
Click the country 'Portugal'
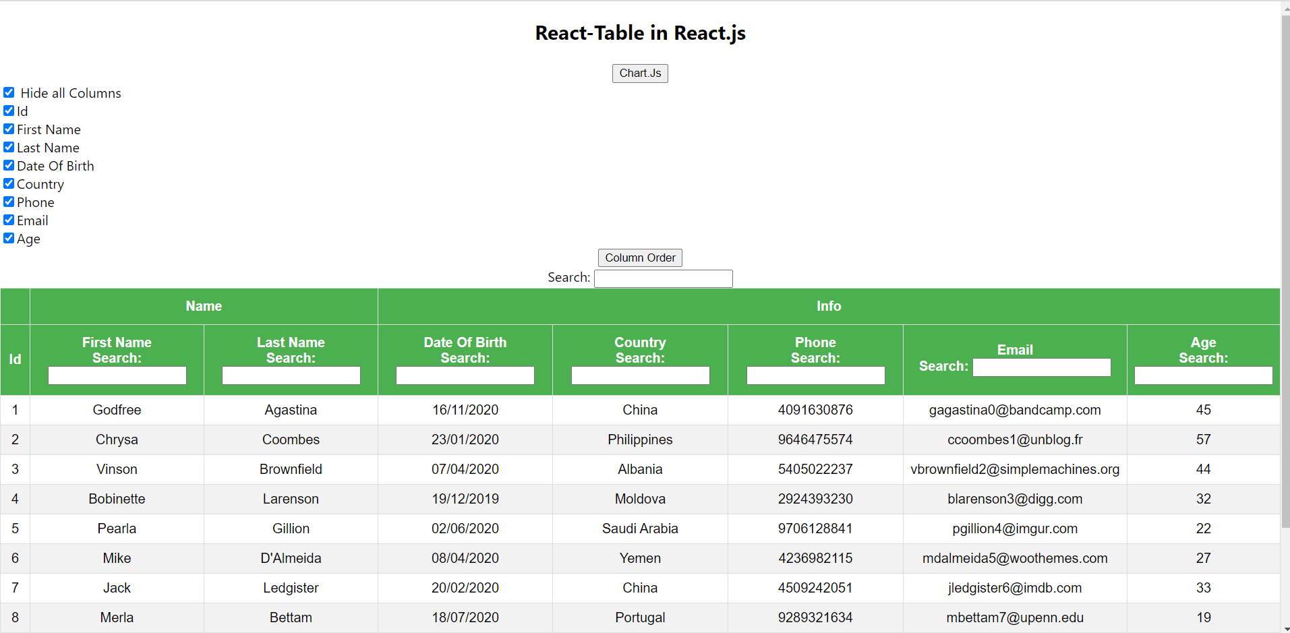coord(640,617)
